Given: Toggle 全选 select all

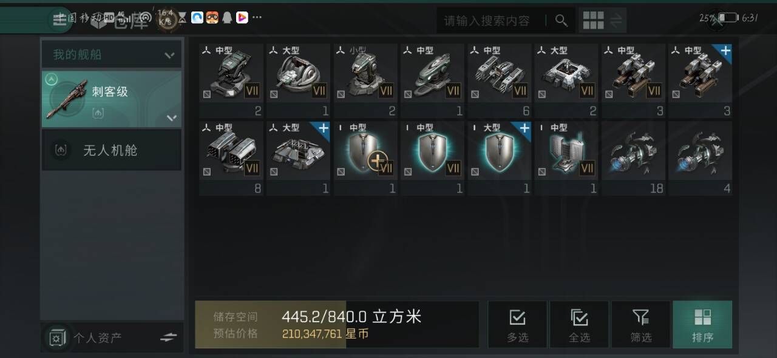Looking at the screenshot, I should tap(579, 325).
